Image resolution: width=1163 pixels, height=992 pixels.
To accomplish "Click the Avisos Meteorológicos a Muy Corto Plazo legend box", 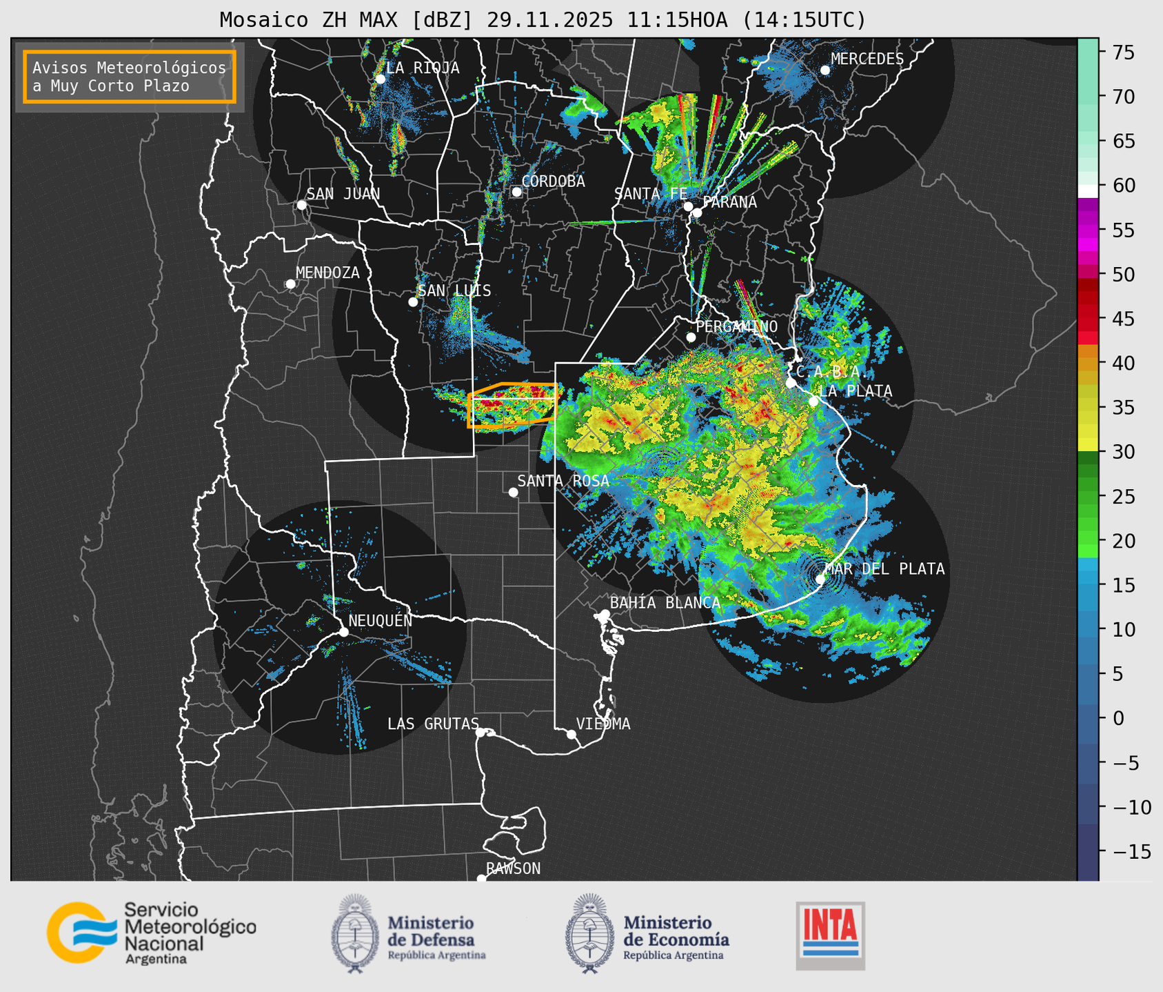I will point(130,77).
